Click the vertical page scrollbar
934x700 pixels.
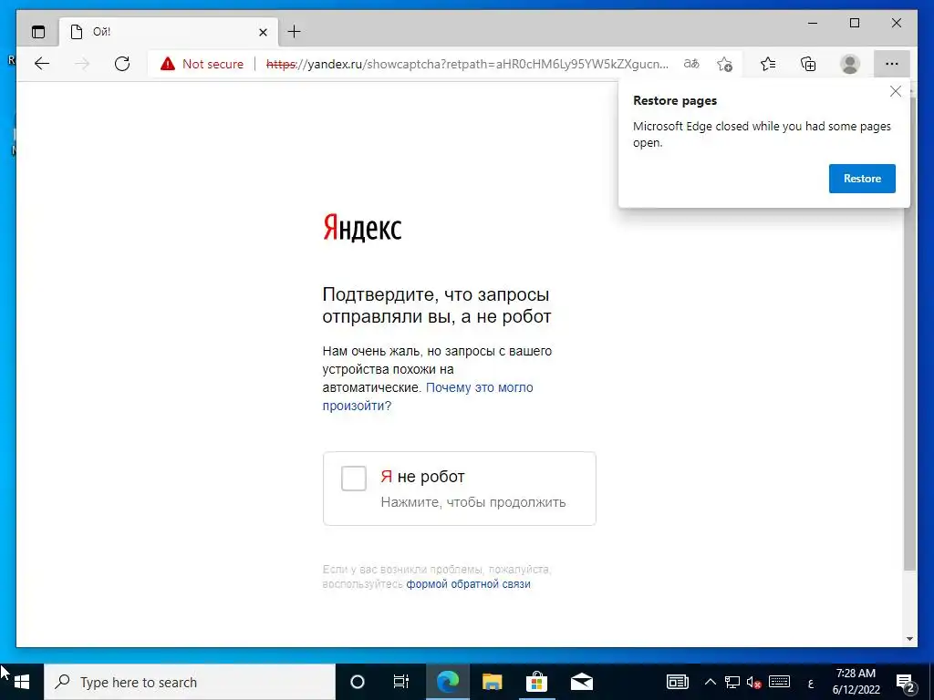click(909, 334)
